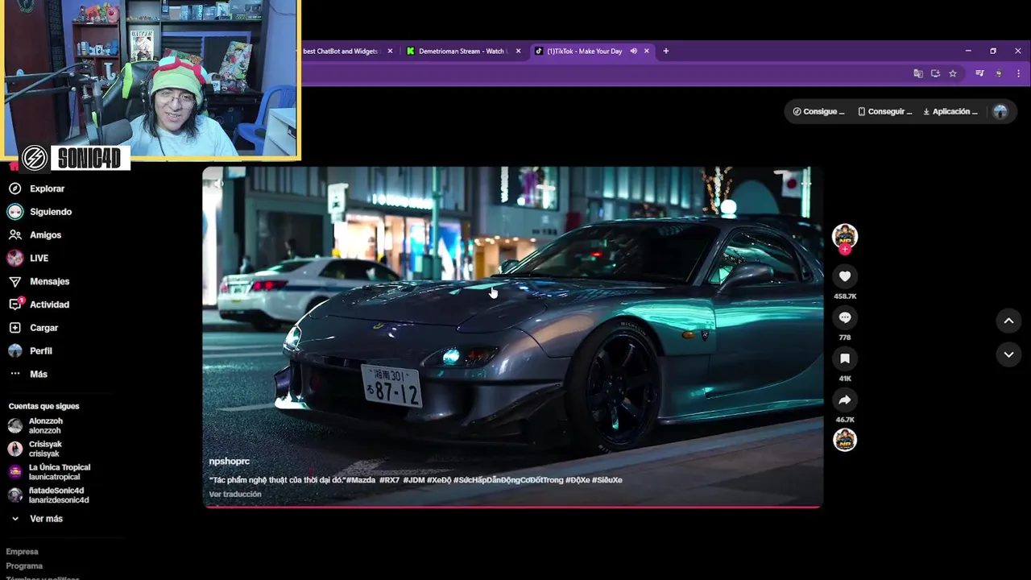Click the npshoprc username on the video

[x=229, y=462]
